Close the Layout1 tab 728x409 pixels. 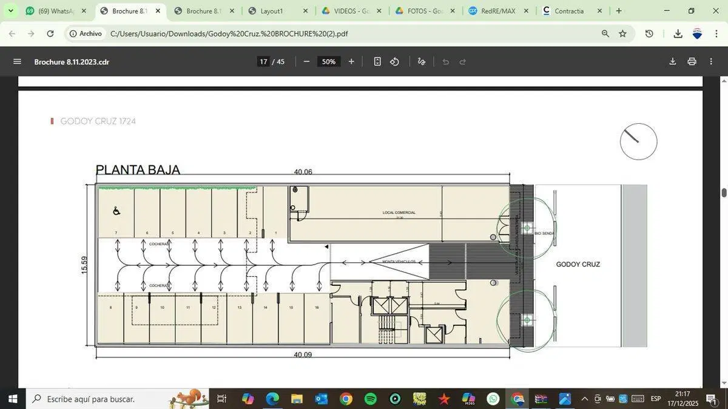305,11
